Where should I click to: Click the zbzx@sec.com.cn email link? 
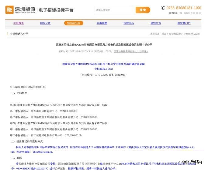click(x=43, y=152)
